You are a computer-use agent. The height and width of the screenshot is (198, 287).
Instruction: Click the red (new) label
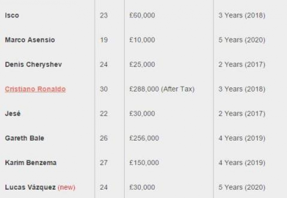(67, 187)
